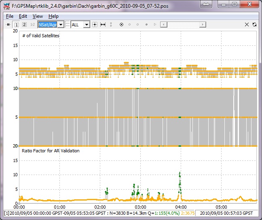Viewport: 262px width, 220px height.
Task: Open the View menu
Action: (x=38, y=16)
